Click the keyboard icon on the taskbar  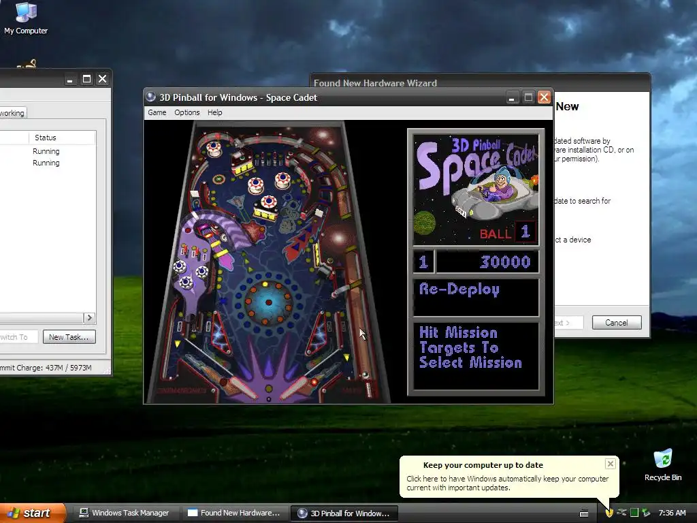[584, 513]
